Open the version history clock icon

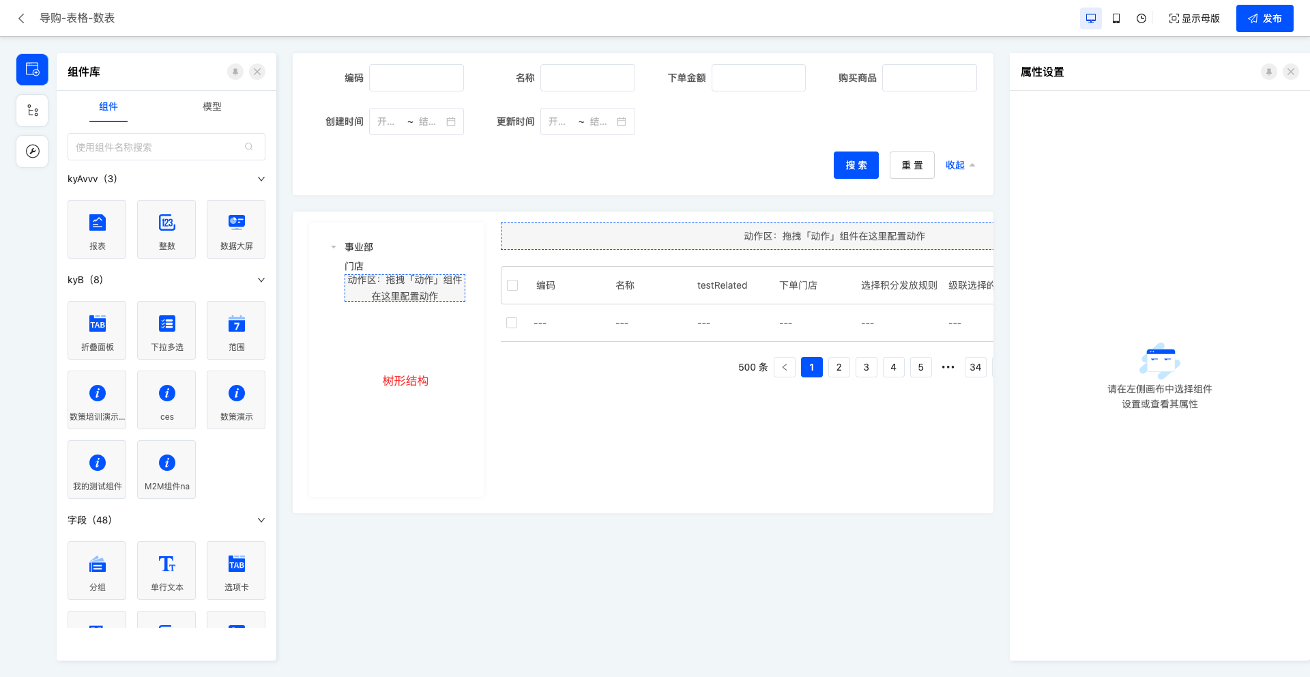pos(1141,18)
